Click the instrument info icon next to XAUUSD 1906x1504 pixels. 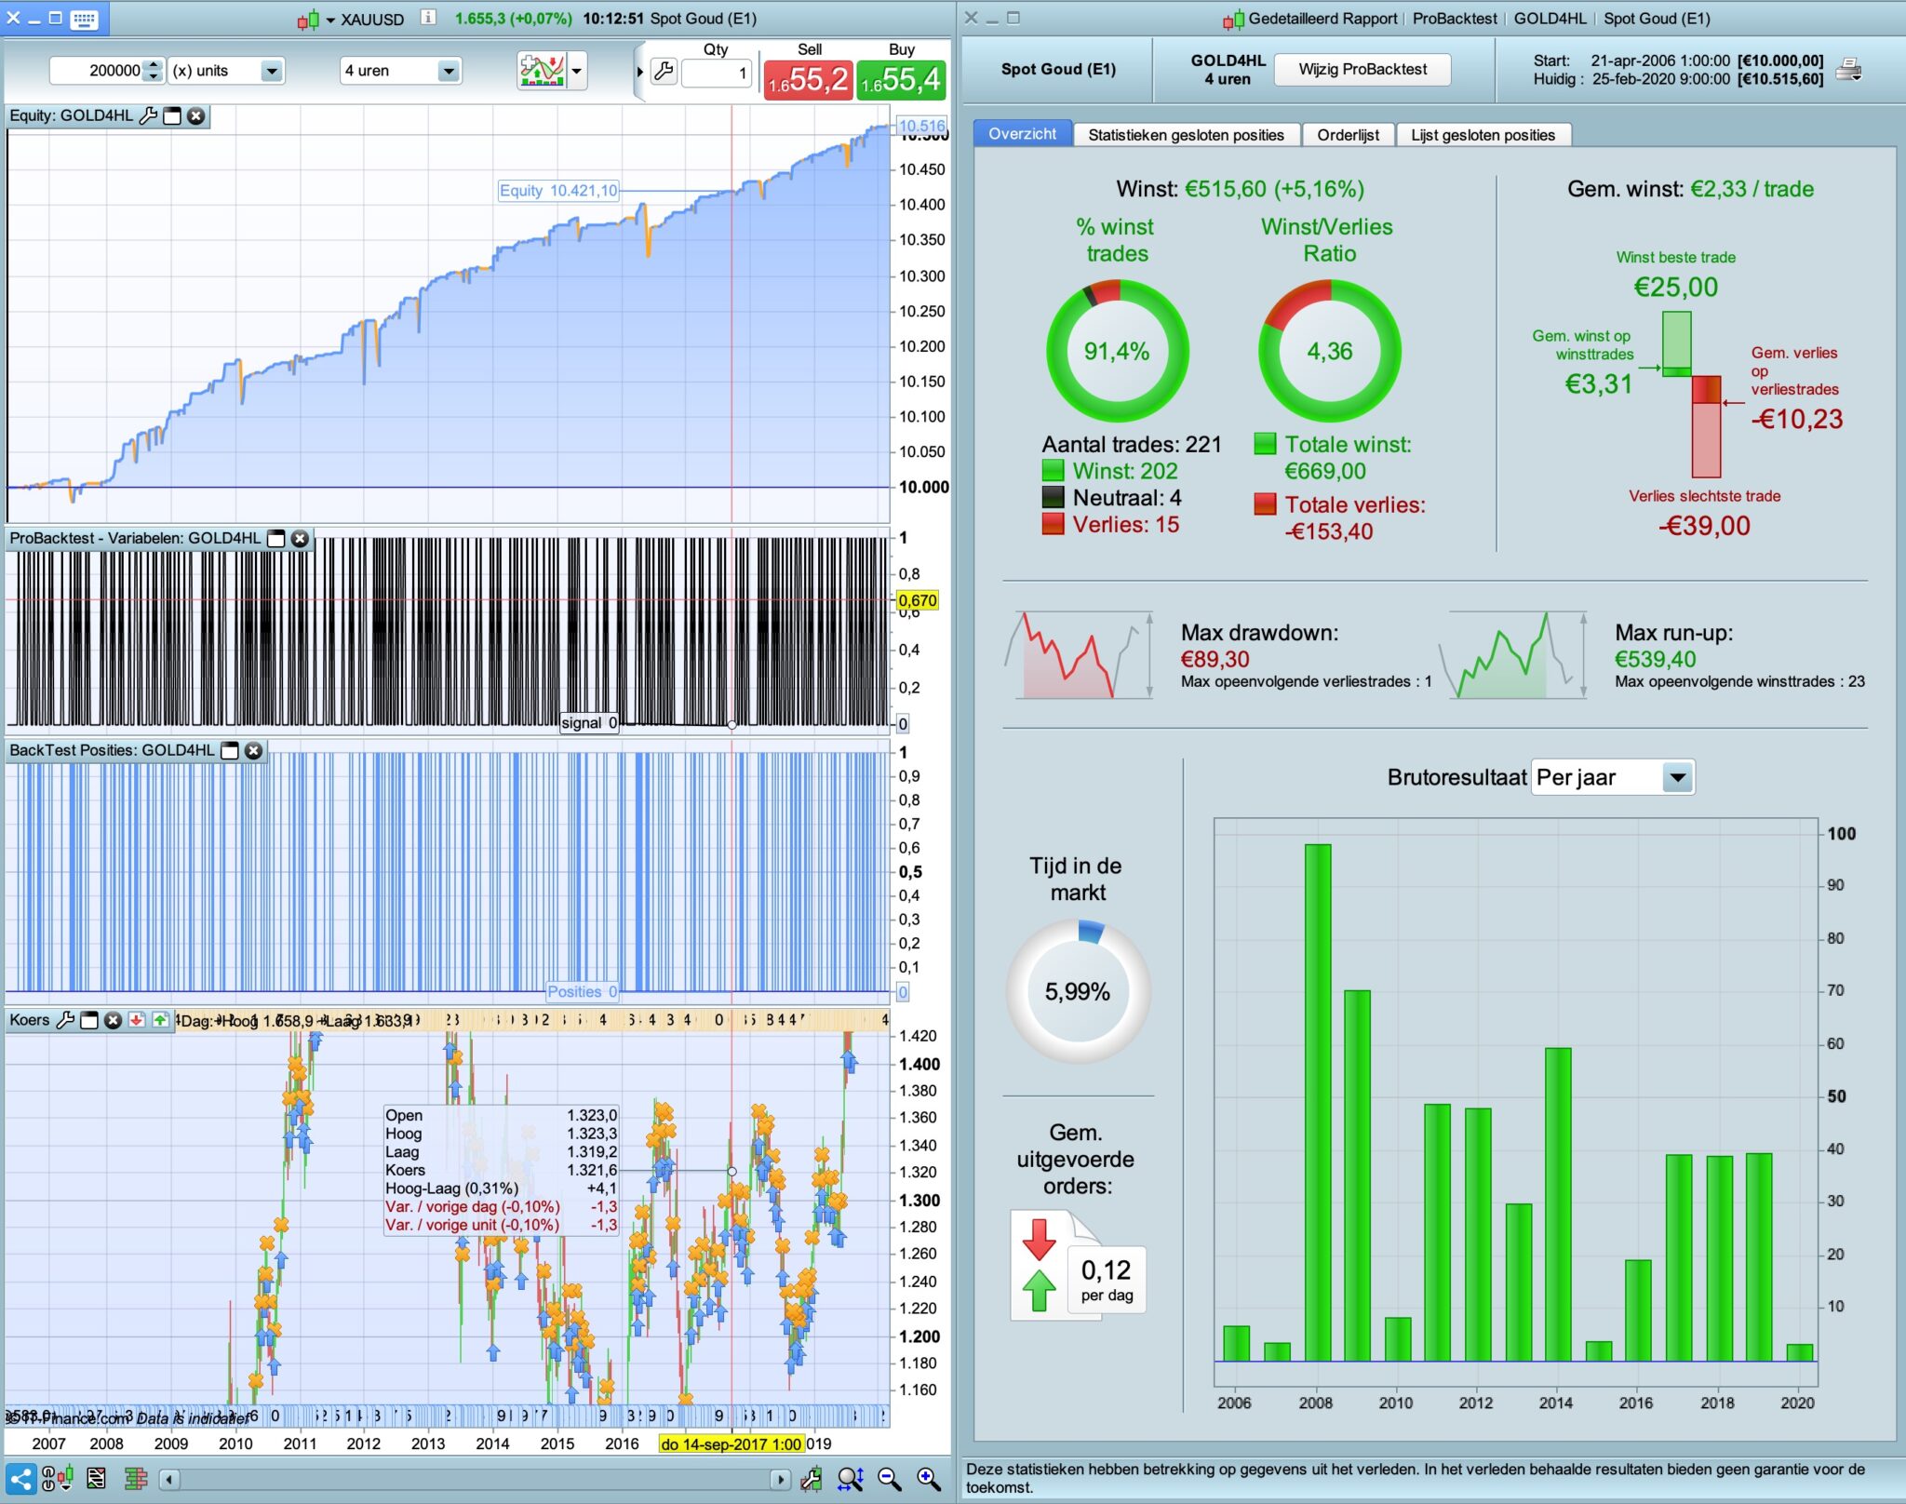(427, 18)
